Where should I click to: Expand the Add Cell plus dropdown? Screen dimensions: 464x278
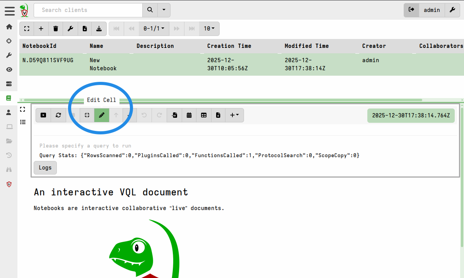click(x=234, y=115)
